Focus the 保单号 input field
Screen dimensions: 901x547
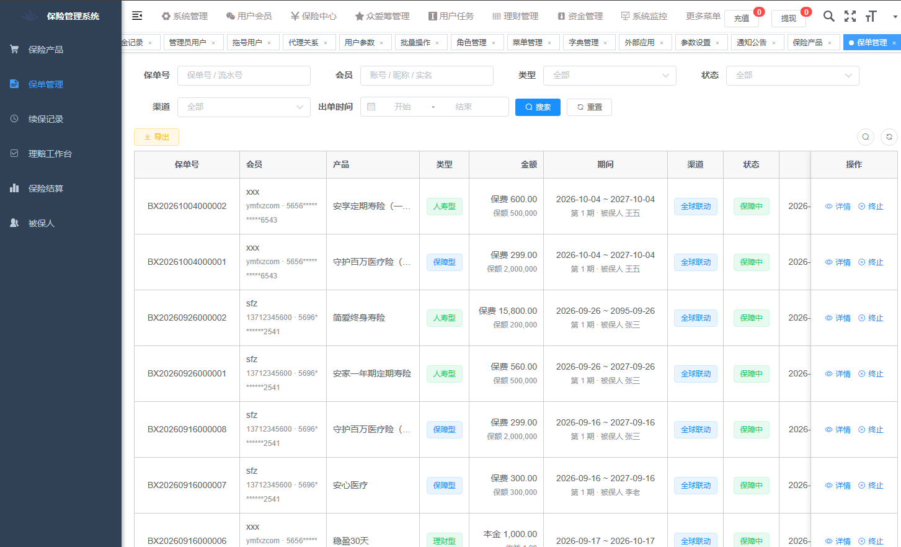tap(244, 75)
